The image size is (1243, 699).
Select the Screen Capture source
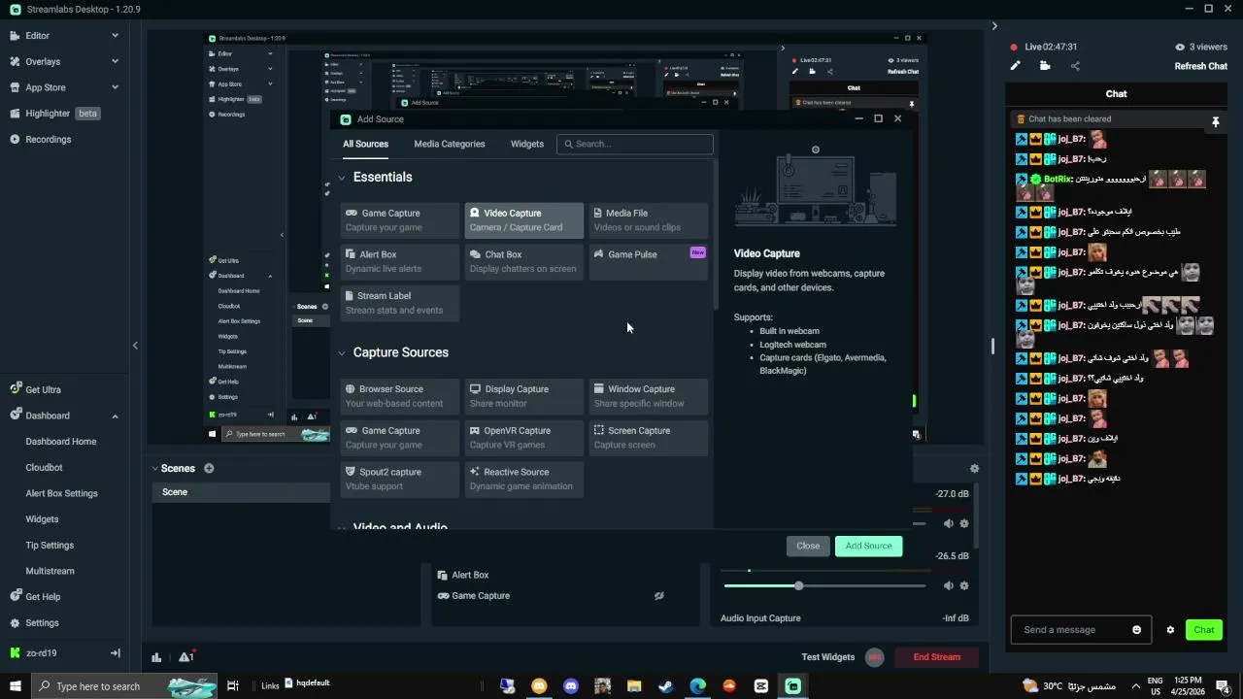649,438
